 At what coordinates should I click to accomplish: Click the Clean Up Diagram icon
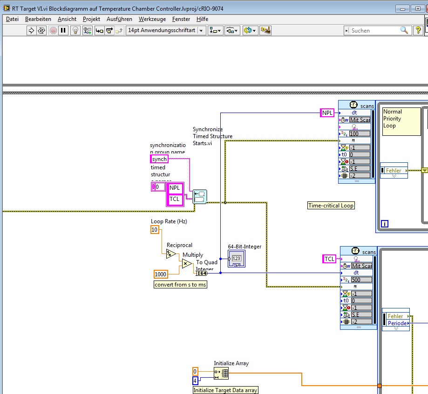tap(265, 30)
